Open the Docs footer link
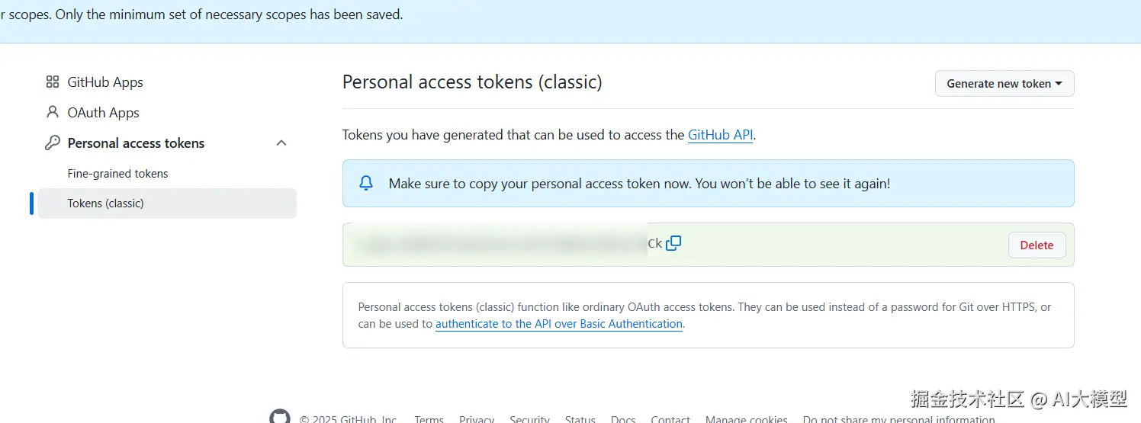Screen dimensions: 1141x423 [x=623, y=419]
